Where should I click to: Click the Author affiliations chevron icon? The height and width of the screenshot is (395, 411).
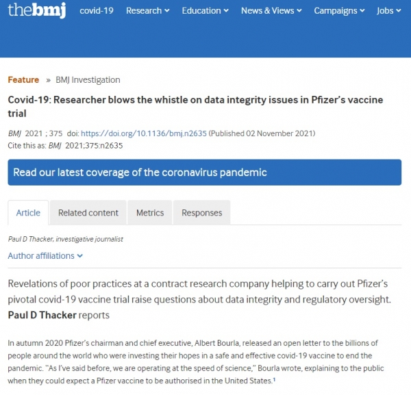point(80,256)
